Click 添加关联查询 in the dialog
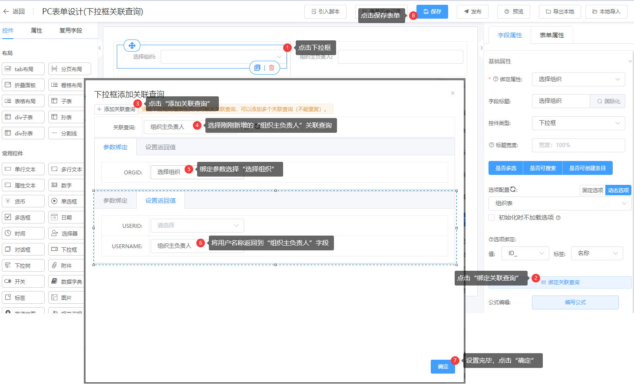 pyautogui.click(x=116, y=109)
